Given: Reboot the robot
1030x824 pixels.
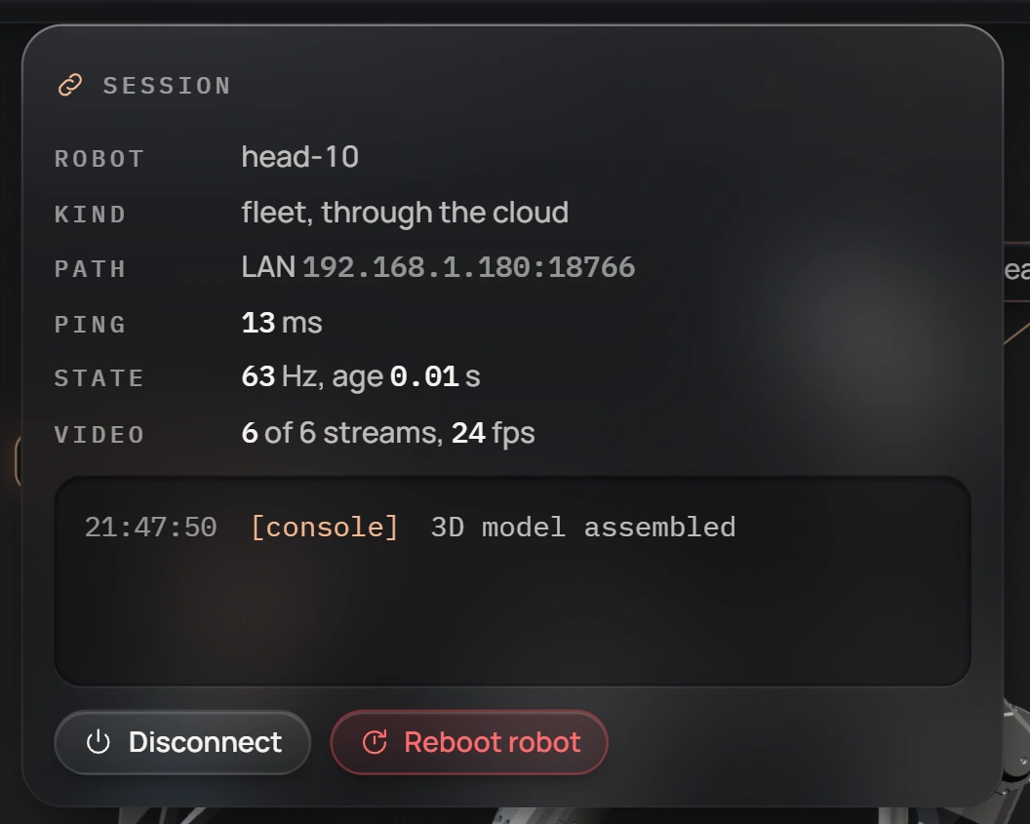Looking at the screenshot, I should coord(469,742).
